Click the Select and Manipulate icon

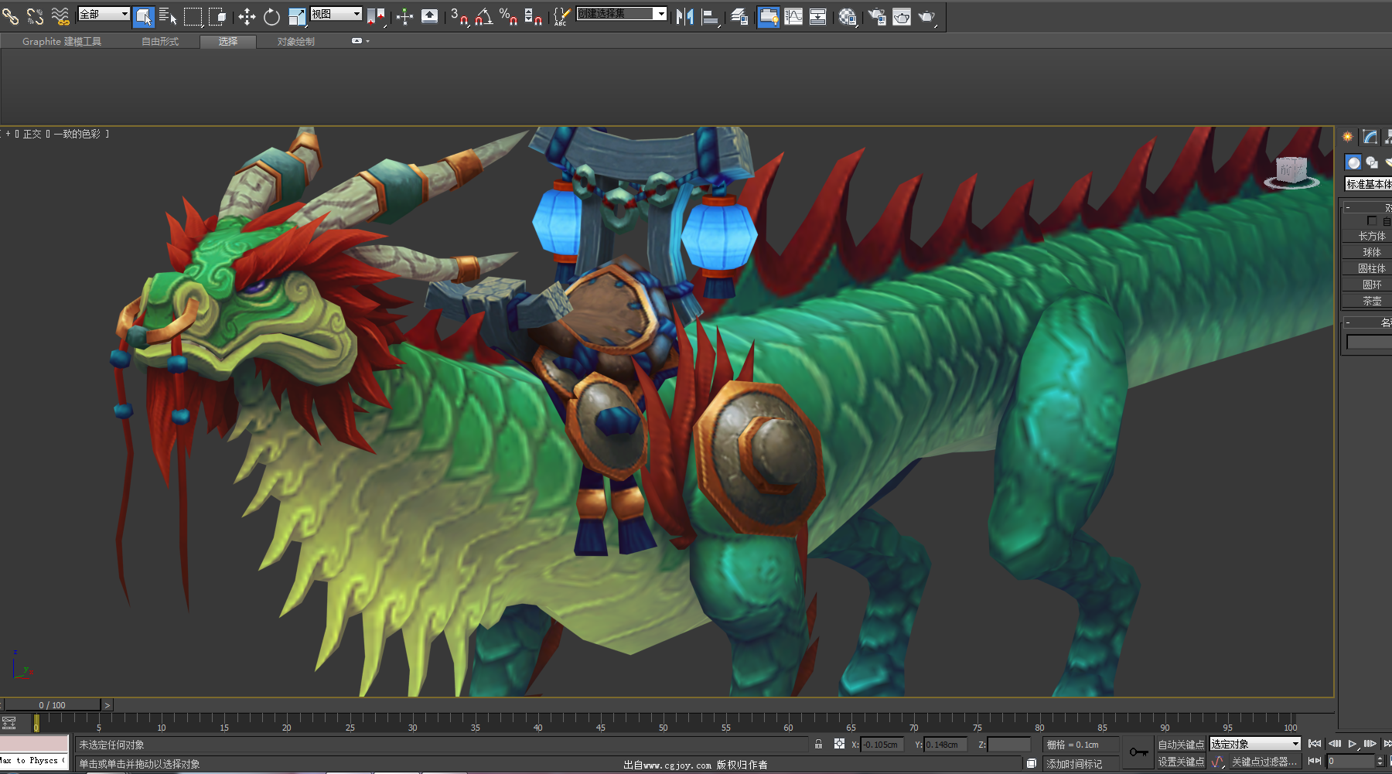coord(404,16)
